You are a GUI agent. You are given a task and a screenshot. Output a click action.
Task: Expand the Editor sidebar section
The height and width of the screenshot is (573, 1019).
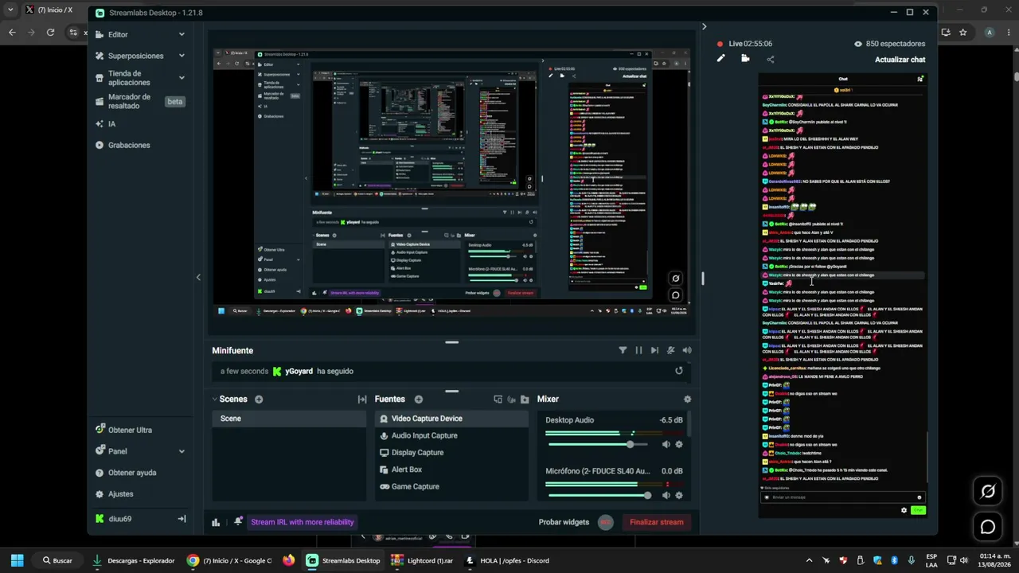(182, 35)
